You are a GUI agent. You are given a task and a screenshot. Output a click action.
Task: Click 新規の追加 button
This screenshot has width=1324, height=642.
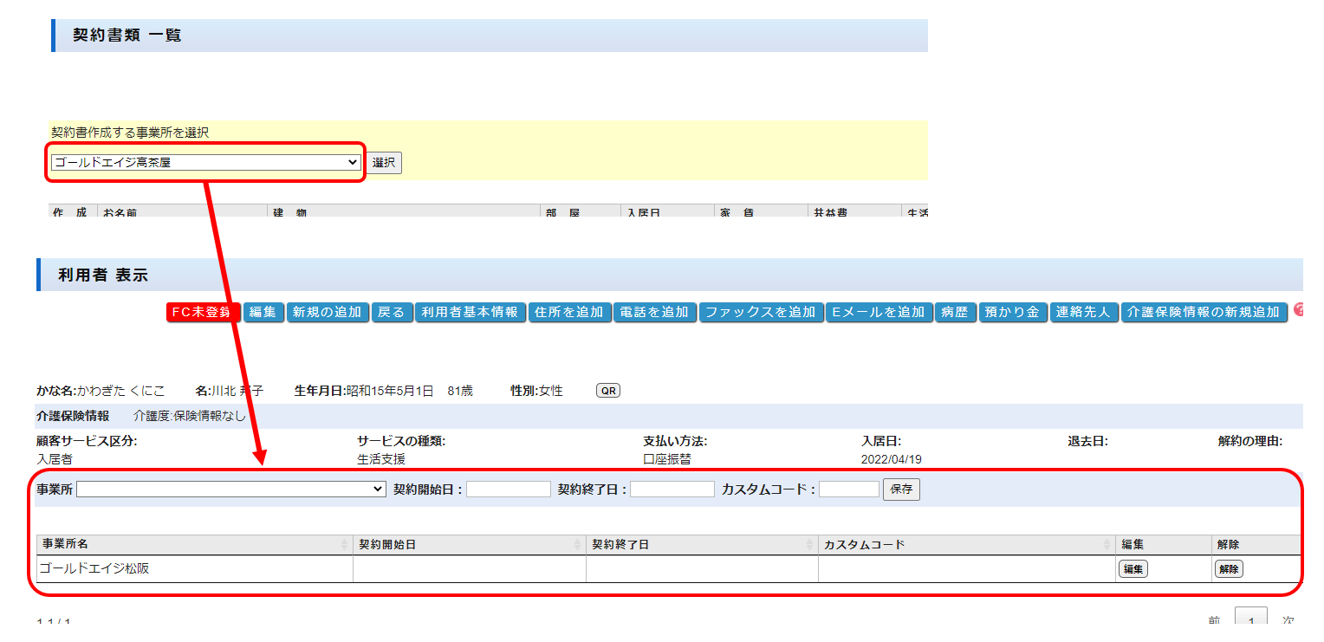[327, 312]
